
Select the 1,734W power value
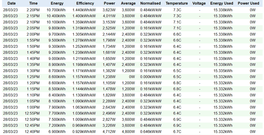[109, 46]
